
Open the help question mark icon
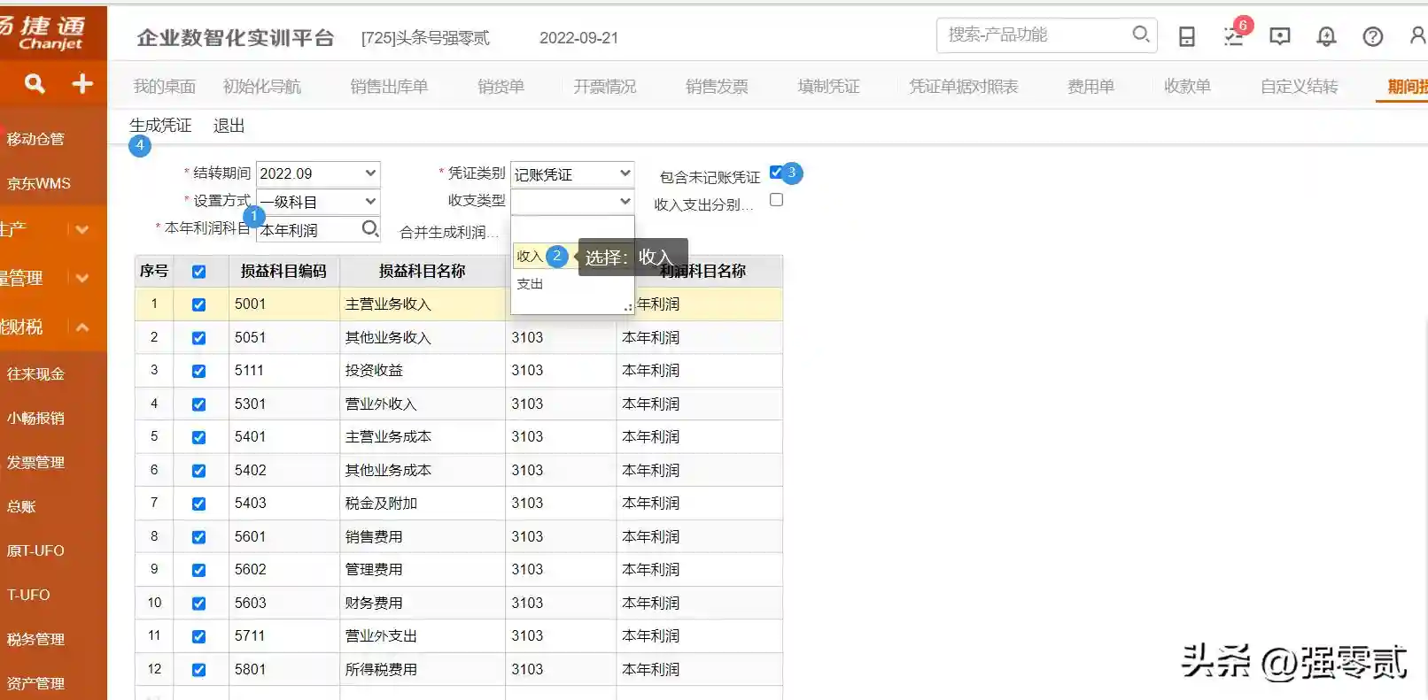point(1372,36)
